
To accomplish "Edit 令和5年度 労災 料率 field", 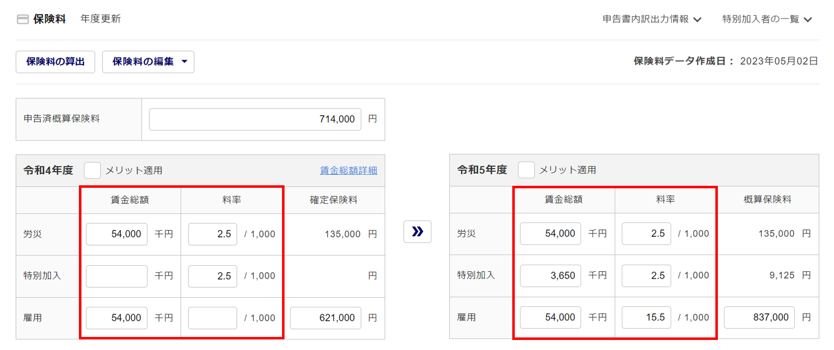I will (646, 234).
